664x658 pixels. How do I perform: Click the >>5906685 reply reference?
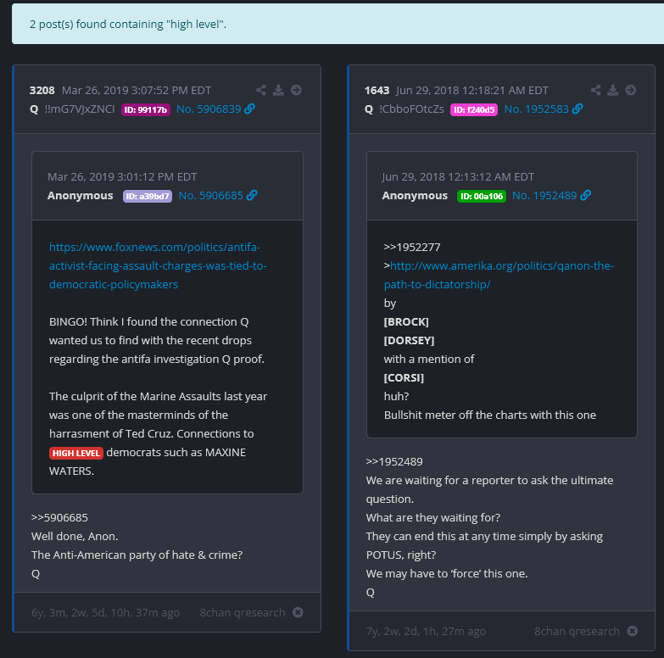point(59,517)
